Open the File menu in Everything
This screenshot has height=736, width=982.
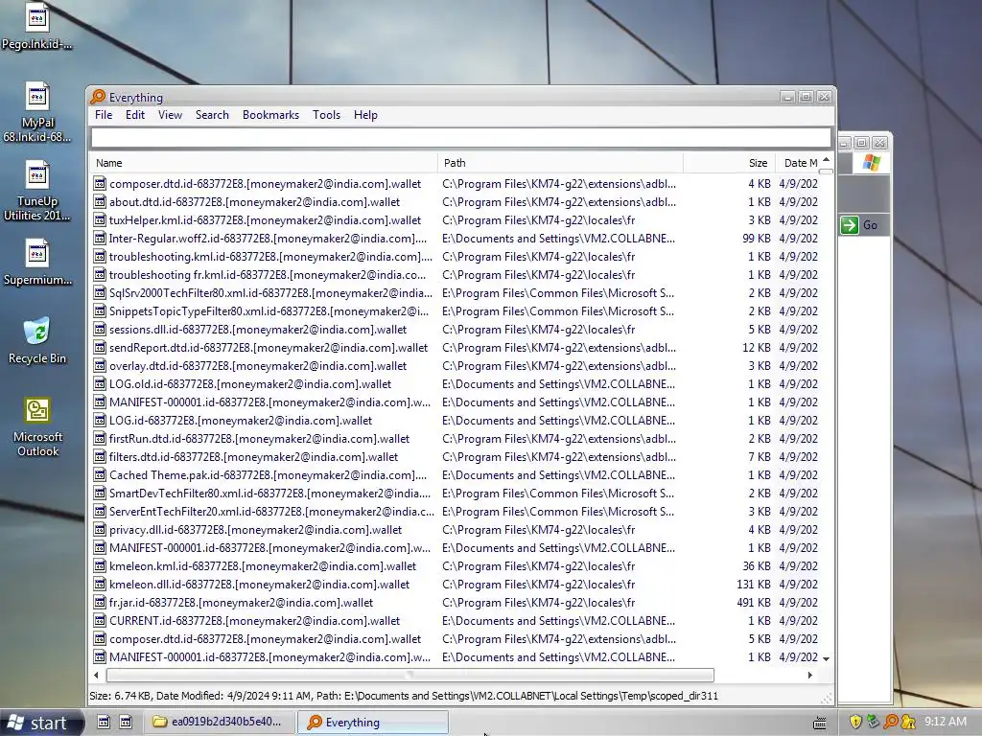[104, 115]
